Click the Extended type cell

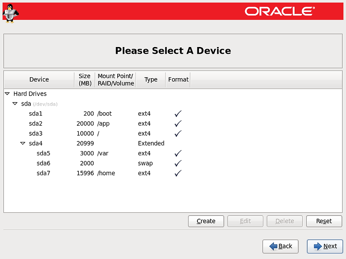pyautogui.click(x=151, y=143)
